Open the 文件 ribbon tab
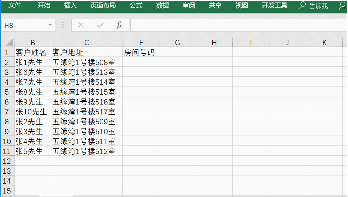Image resolution: width=348 pixels, height=197 pixels. coord(15,5)
